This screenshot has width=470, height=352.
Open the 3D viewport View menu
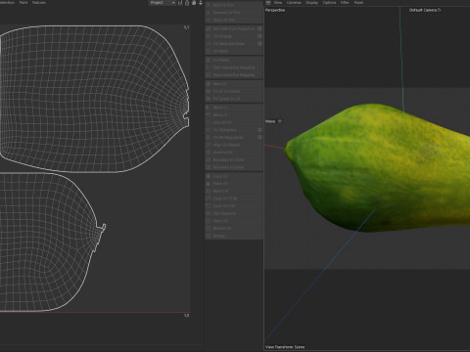tap(278, 3)
